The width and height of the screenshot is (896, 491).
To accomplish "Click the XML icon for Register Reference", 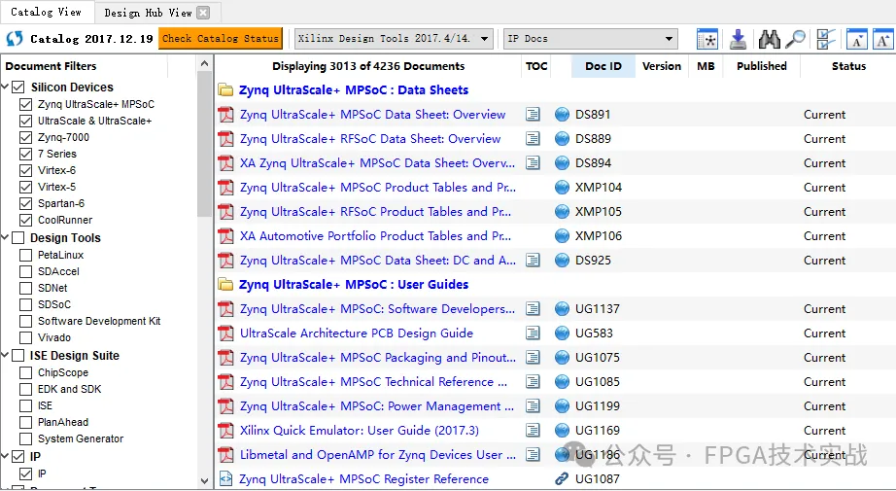I will point(225,479).
